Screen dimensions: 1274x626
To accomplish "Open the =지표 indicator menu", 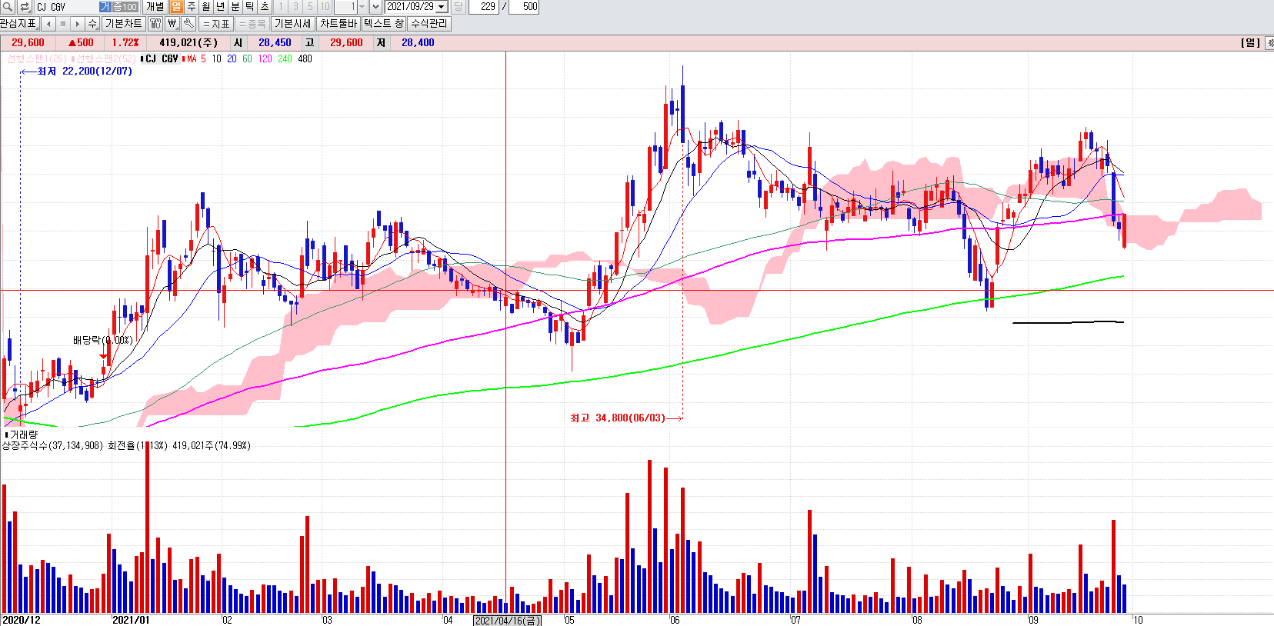I will click(217, 24).
